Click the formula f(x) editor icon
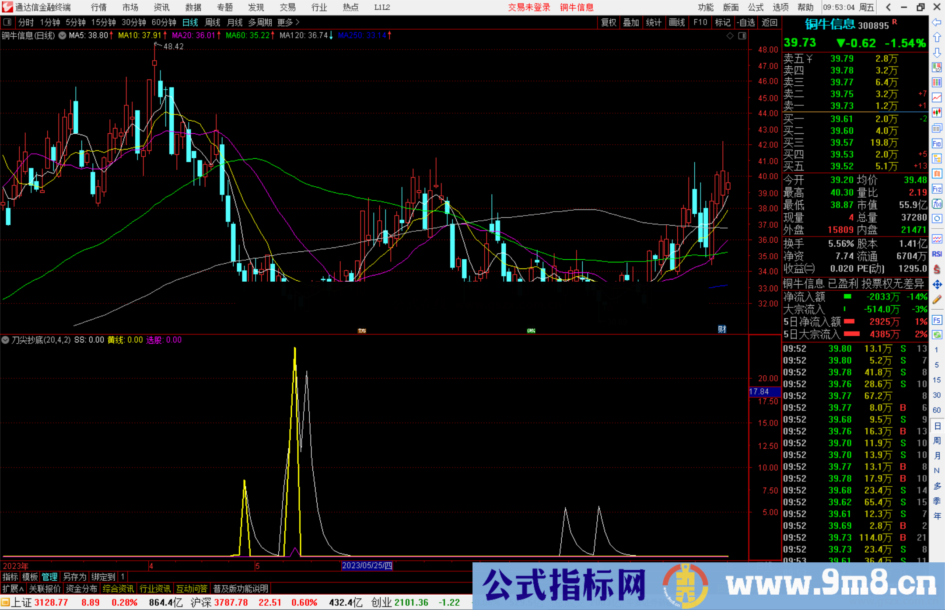 click(937, 204)
